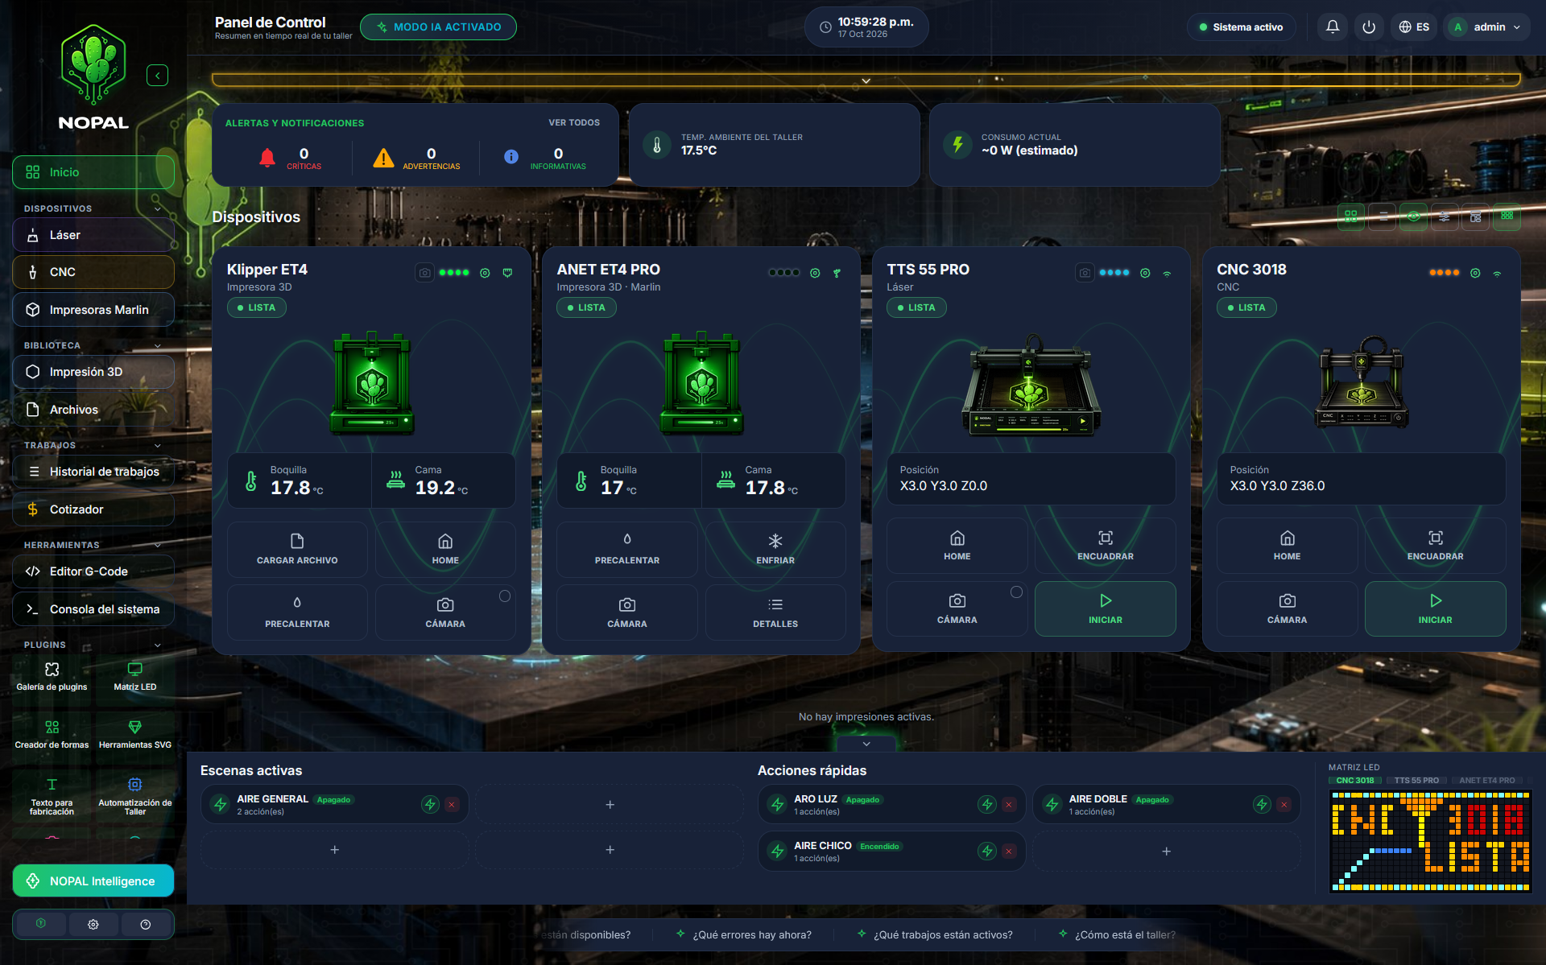Click the Matriz LED display thumbnail

1430,841
